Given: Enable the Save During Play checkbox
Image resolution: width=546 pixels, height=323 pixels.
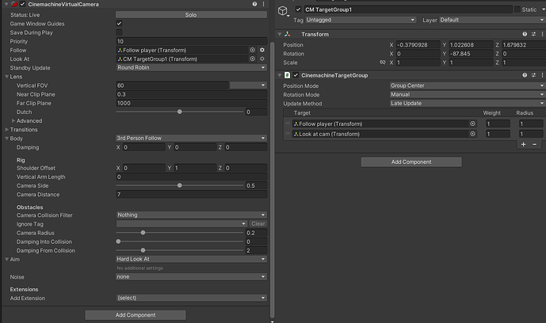Looking at the screenshot, I should (x=119, y=32).
